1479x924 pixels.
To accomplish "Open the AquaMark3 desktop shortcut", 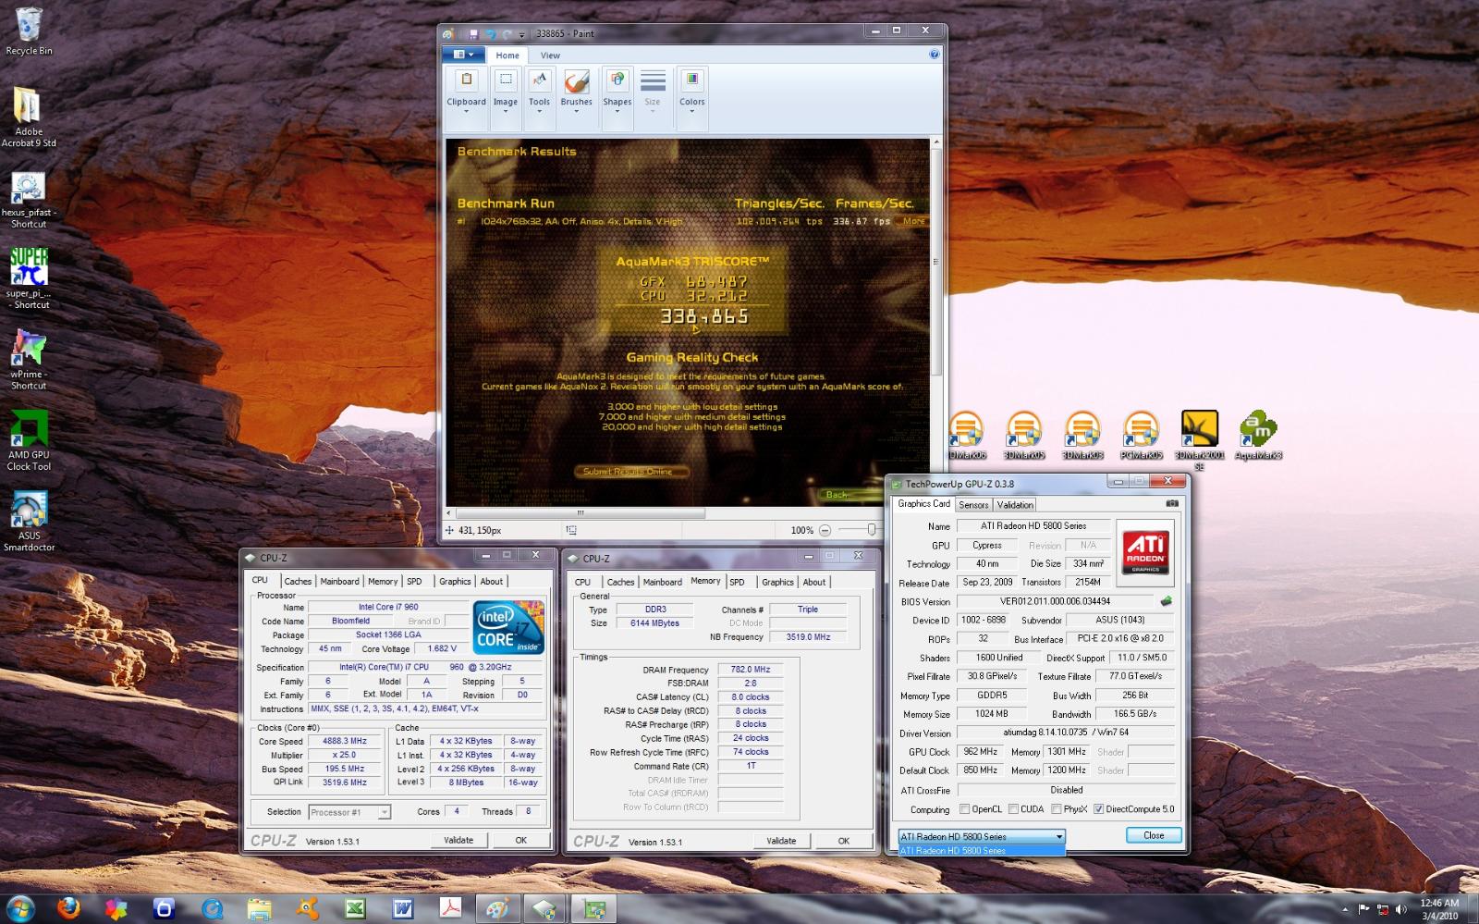I will tap(1258, 436).
